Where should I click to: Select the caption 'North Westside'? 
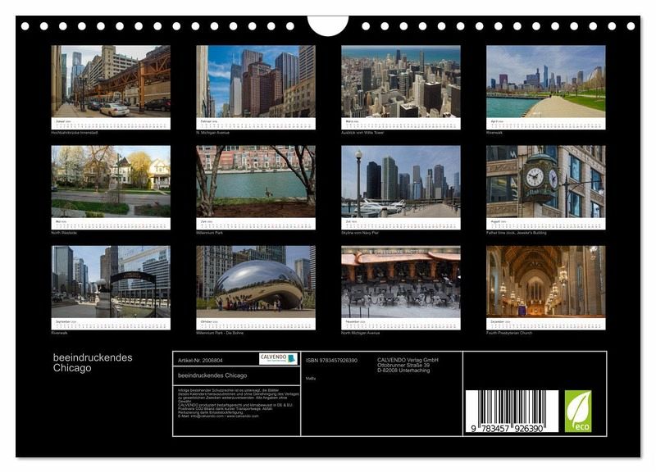pyautogui.click(x=64, y=233)
